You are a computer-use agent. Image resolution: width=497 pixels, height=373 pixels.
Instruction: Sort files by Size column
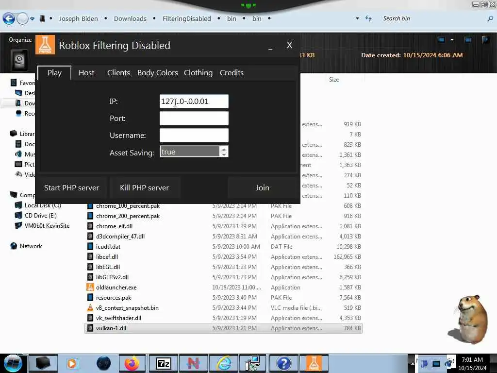(334, 80)
